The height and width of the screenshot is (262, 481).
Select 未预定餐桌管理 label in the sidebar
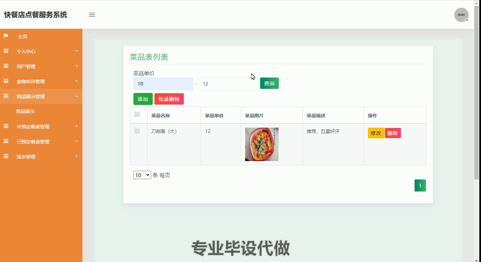(33, 127)
